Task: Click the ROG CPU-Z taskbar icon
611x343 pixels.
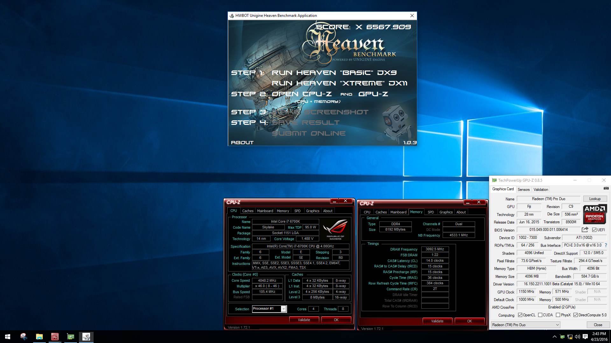Action: [55, 337]
